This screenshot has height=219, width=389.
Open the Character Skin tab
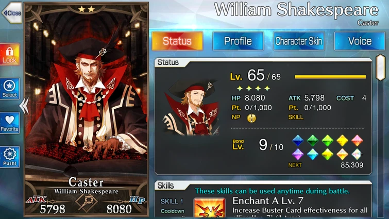299,41
